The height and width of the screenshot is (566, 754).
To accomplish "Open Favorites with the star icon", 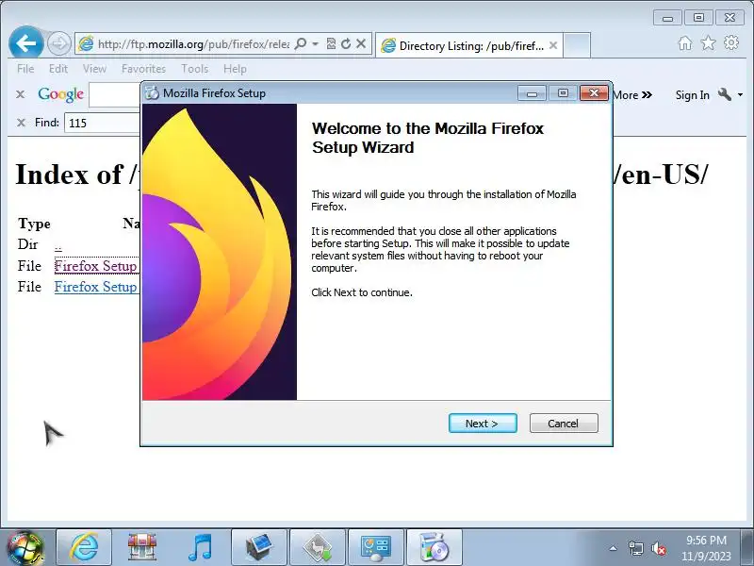I will [x=708, y=43].
